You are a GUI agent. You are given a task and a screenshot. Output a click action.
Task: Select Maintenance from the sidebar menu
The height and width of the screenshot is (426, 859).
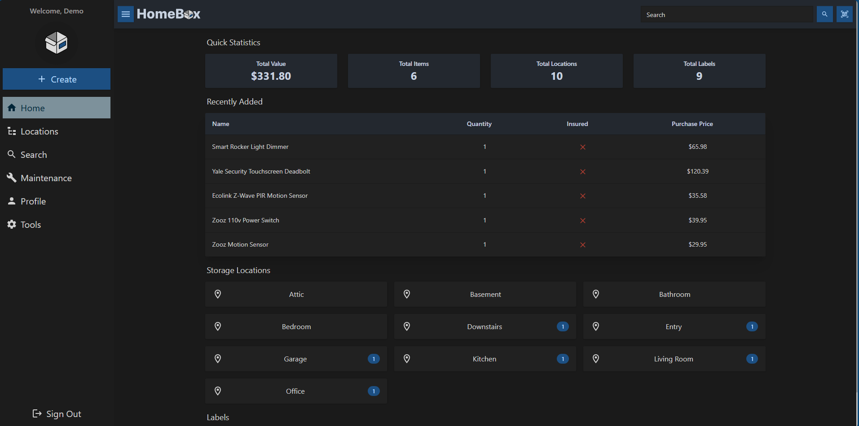pos(46,178)
